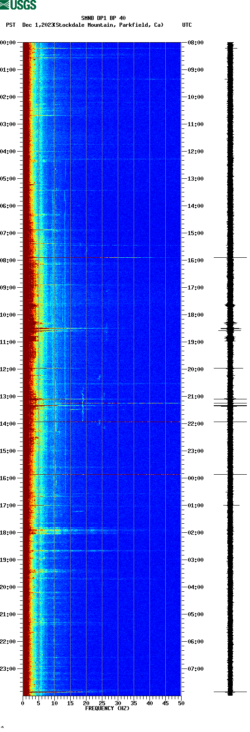Click the 05:00 PST time label
The height and width of the screenshot is (732, 250).
click(x=8, y=179)
